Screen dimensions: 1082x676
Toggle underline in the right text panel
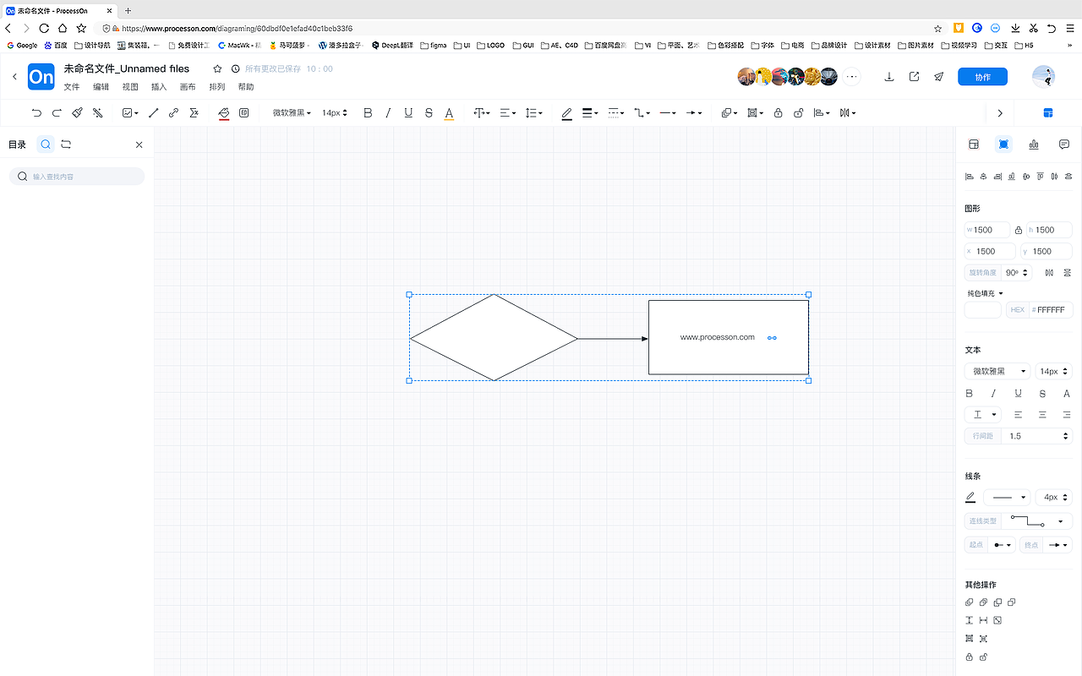(x=1018, y=393)
